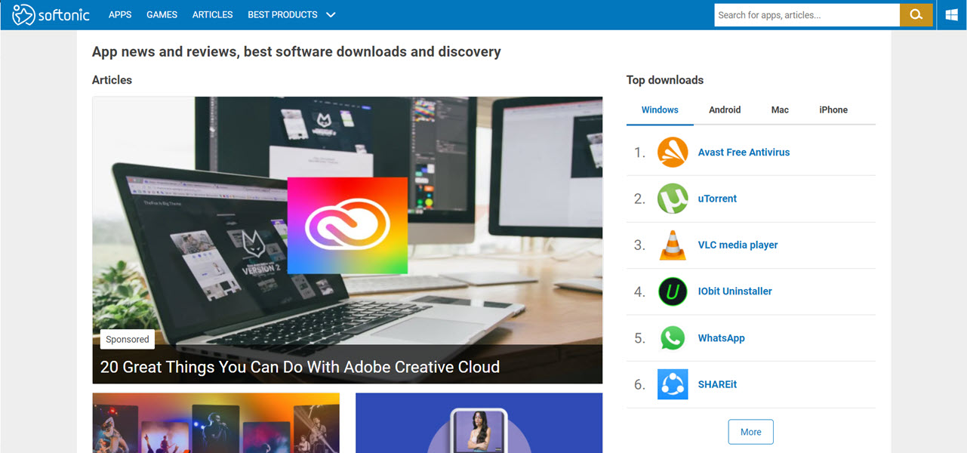Click the Avast Free Antivirus icon
967x453 pixels.
[673, 153]
